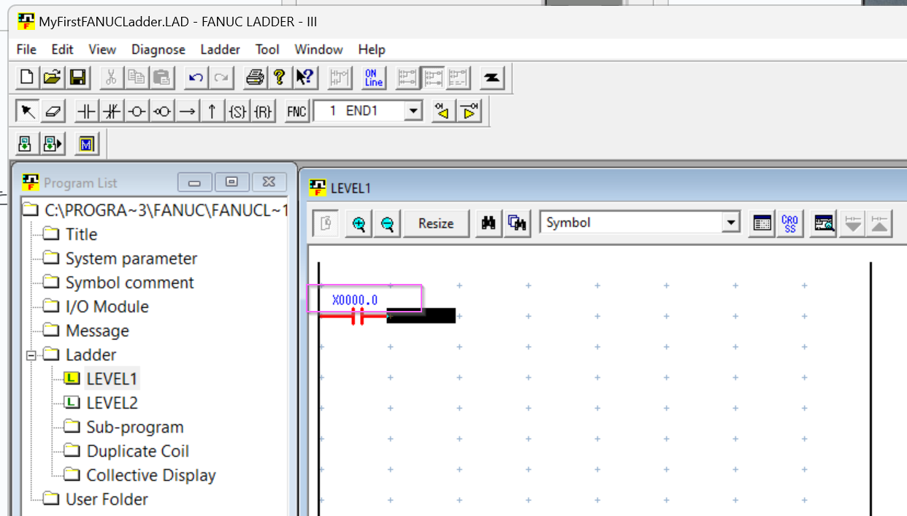Open the CROSS reference icon

789,224
